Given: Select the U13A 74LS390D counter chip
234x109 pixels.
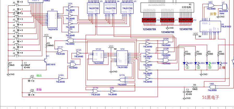Looking at the screenshot, I should 98,56.
